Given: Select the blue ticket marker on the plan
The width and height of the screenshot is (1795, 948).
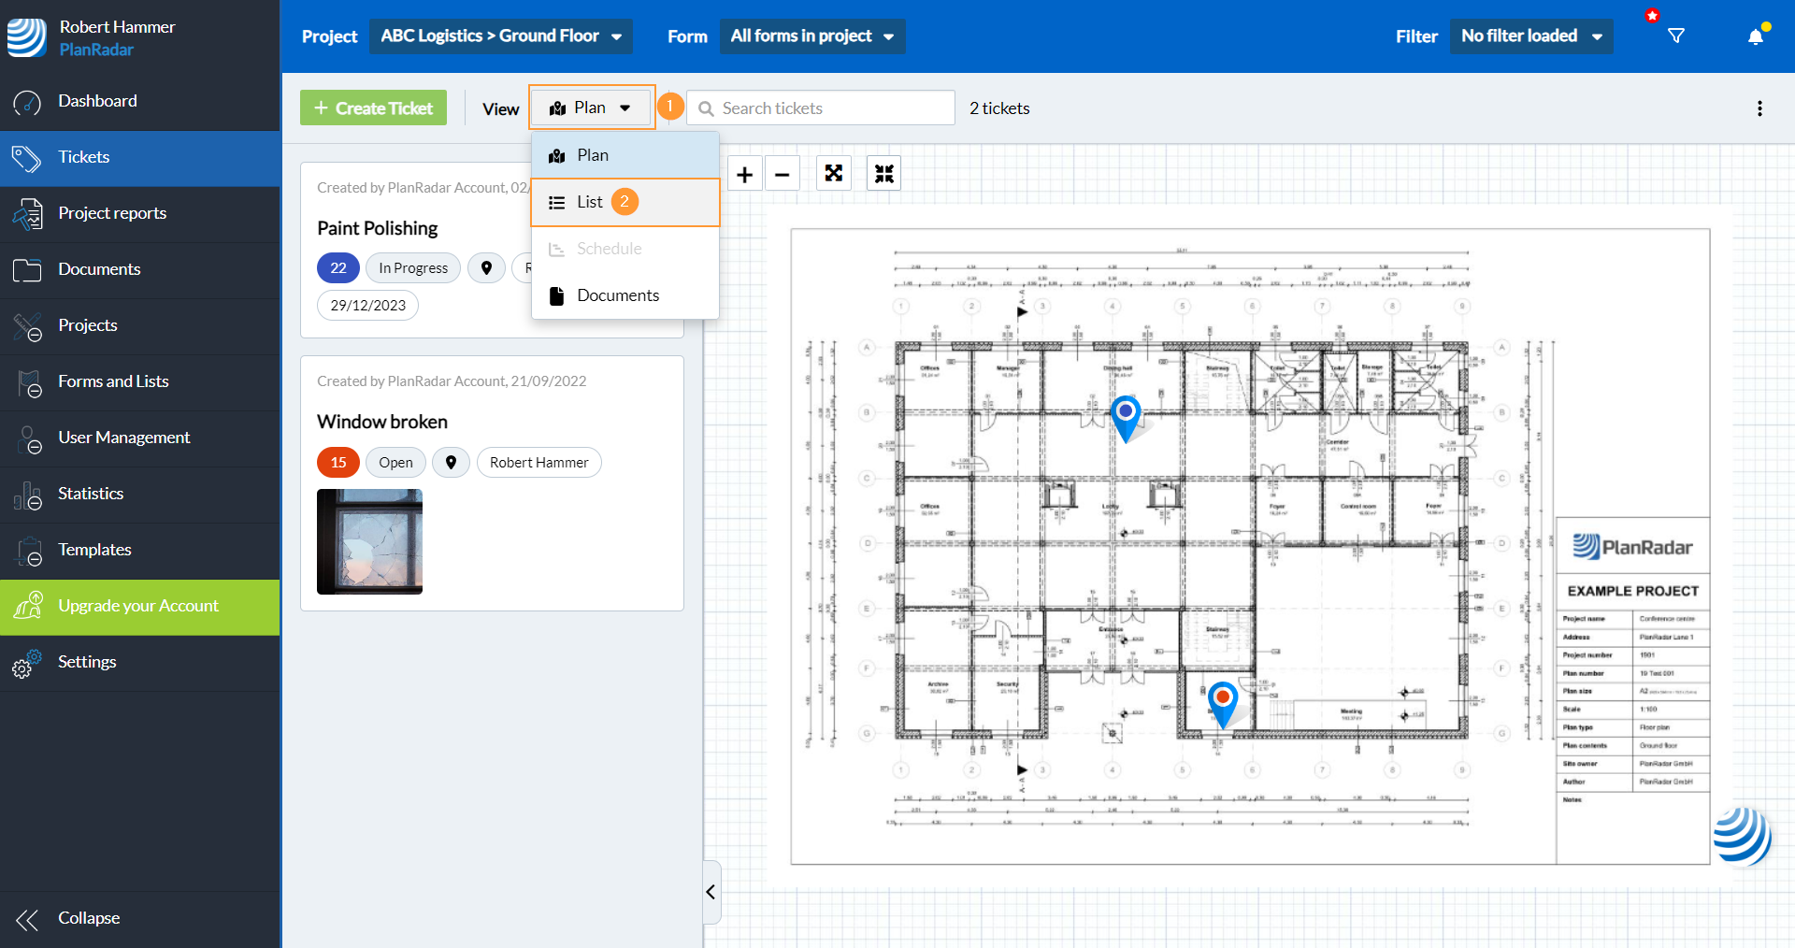Looking at the screenshot, I should click(x=1126, y=413).
